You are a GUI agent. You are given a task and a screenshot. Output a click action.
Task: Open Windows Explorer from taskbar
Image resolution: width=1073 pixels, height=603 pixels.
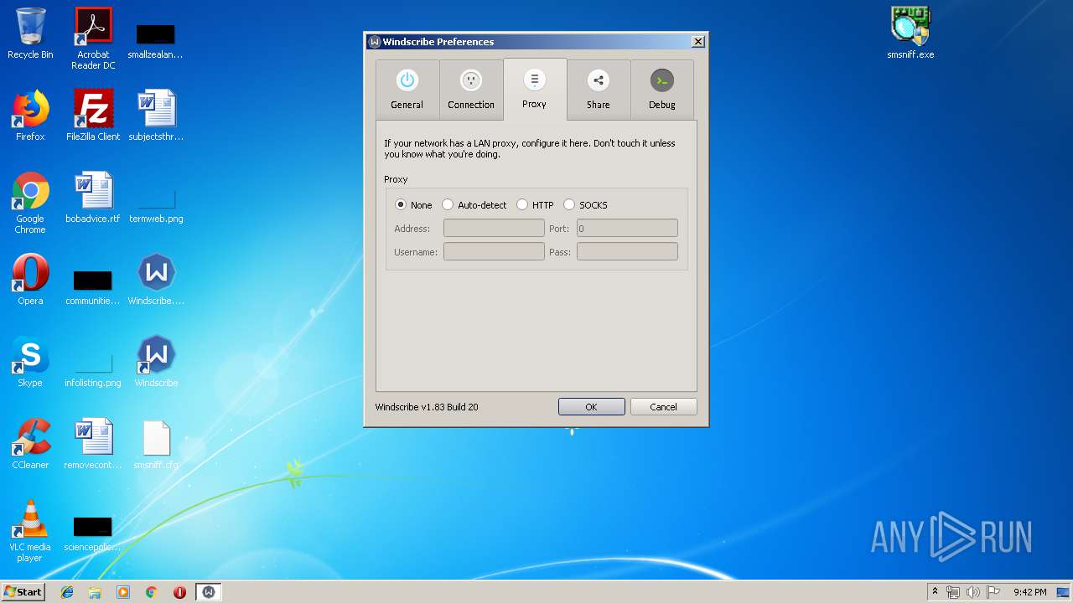tap(95, 591)
